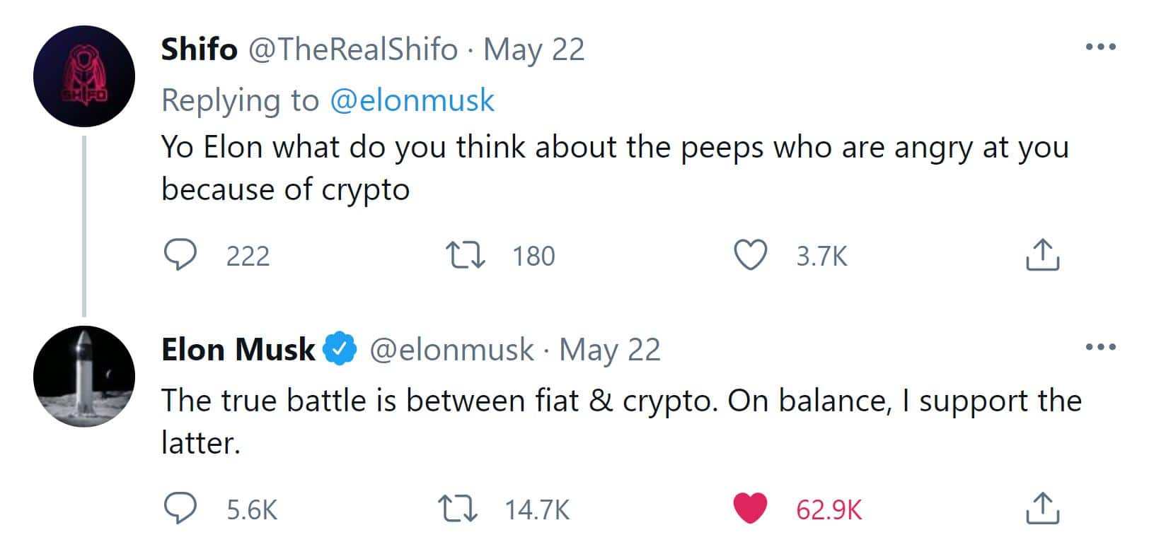Image resolution: width=1154 pixels, height=554 pixels.
Task: Share Shifo's tweet
Action: click(x=1042, y=255)
